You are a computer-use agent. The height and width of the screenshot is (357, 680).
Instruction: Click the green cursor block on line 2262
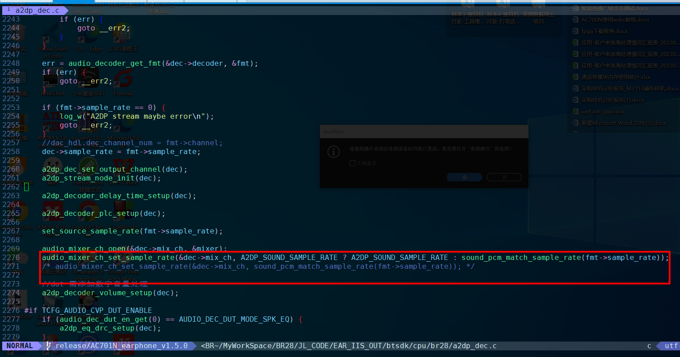27,187
